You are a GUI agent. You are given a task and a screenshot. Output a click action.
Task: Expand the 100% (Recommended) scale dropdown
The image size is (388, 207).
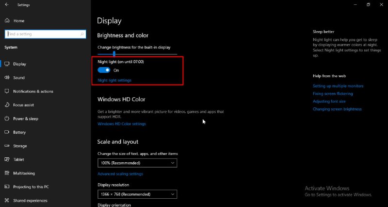[137, 163]
